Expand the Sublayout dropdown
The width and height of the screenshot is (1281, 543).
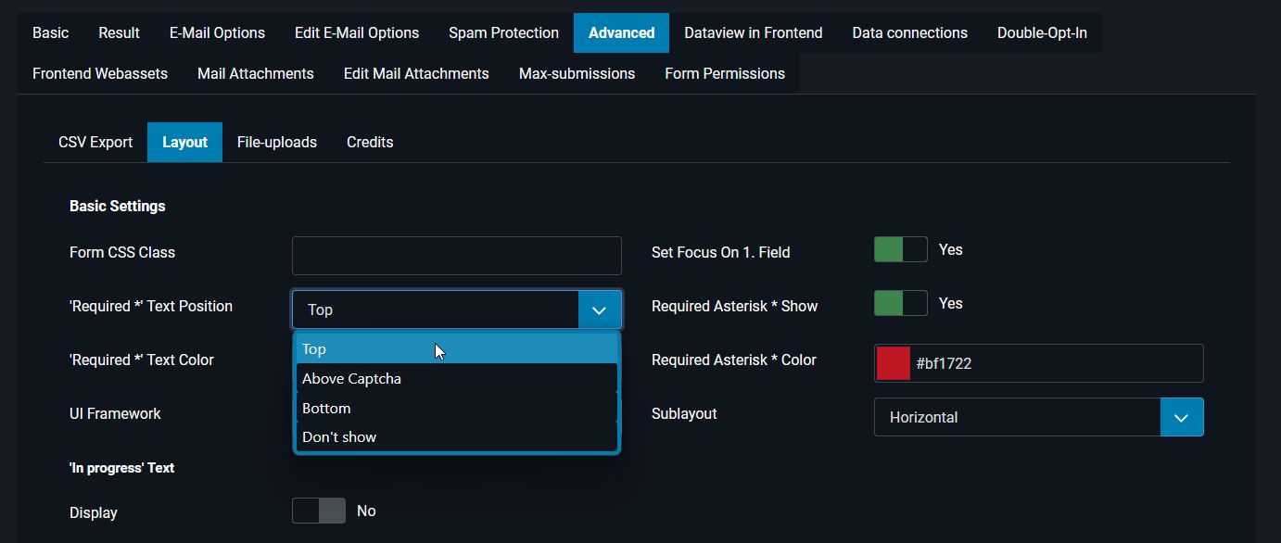(1181, 417)
